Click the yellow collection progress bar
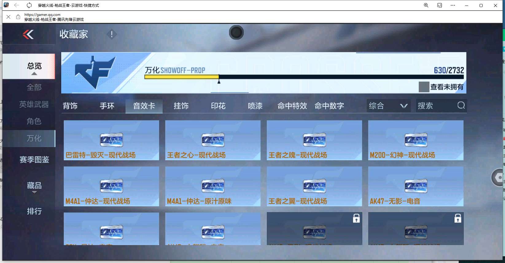The image size is (505, 263). [182, 77]
